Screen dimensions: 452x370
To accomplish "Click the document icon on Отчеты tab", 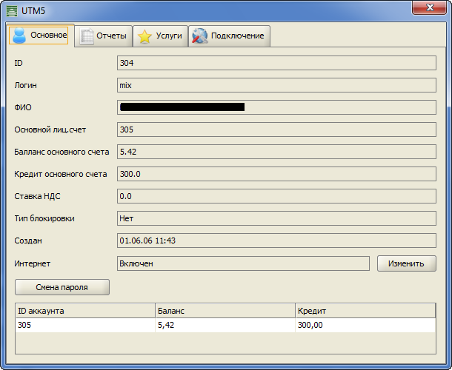I will 87,36.
